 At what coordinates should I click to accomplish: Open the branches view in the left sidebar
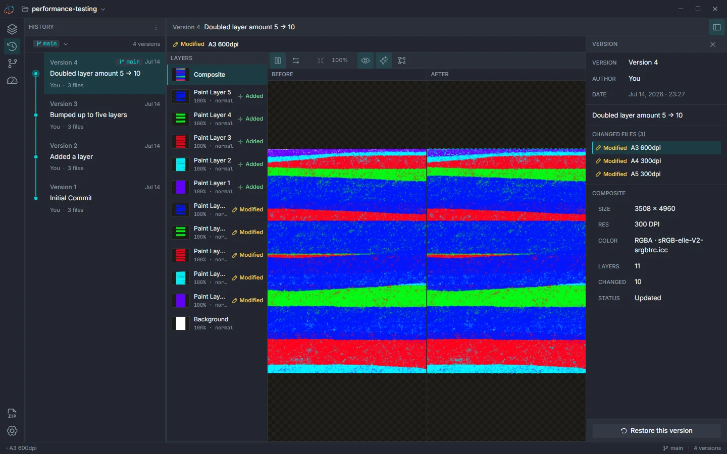12,64
